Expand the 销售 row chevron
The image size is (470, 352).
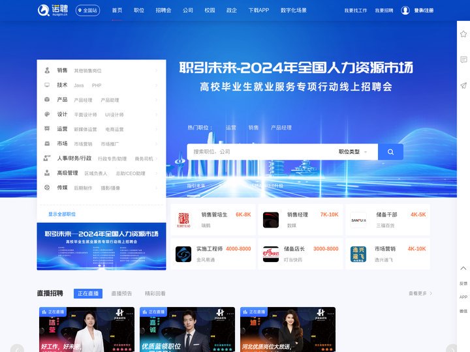157,70
